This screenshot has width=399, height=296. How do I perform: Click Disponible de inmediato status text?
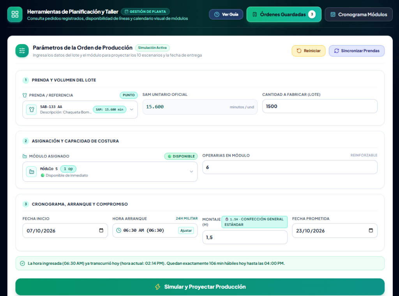point(67,176)
